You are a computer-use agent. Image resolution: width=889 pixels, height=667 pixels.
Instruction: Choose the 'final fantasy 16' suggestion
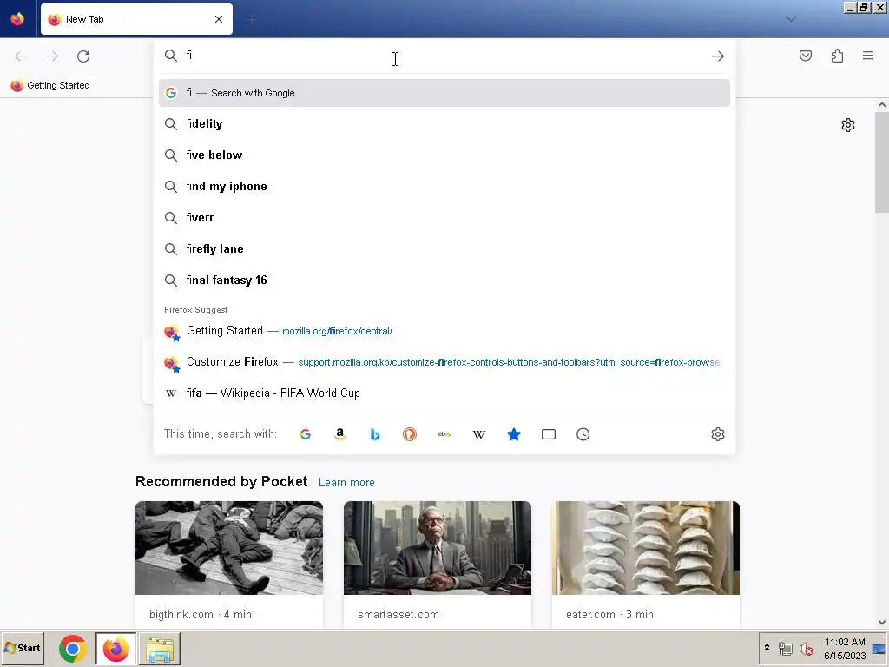444,281
